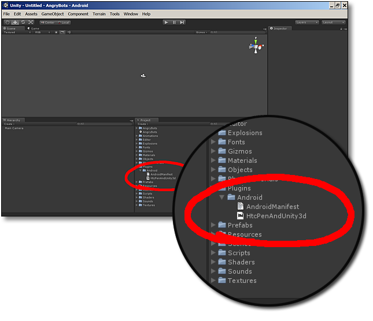
Task: Toggle the skybox overlay button in Scene toolbar
Action: click(62, 32)
